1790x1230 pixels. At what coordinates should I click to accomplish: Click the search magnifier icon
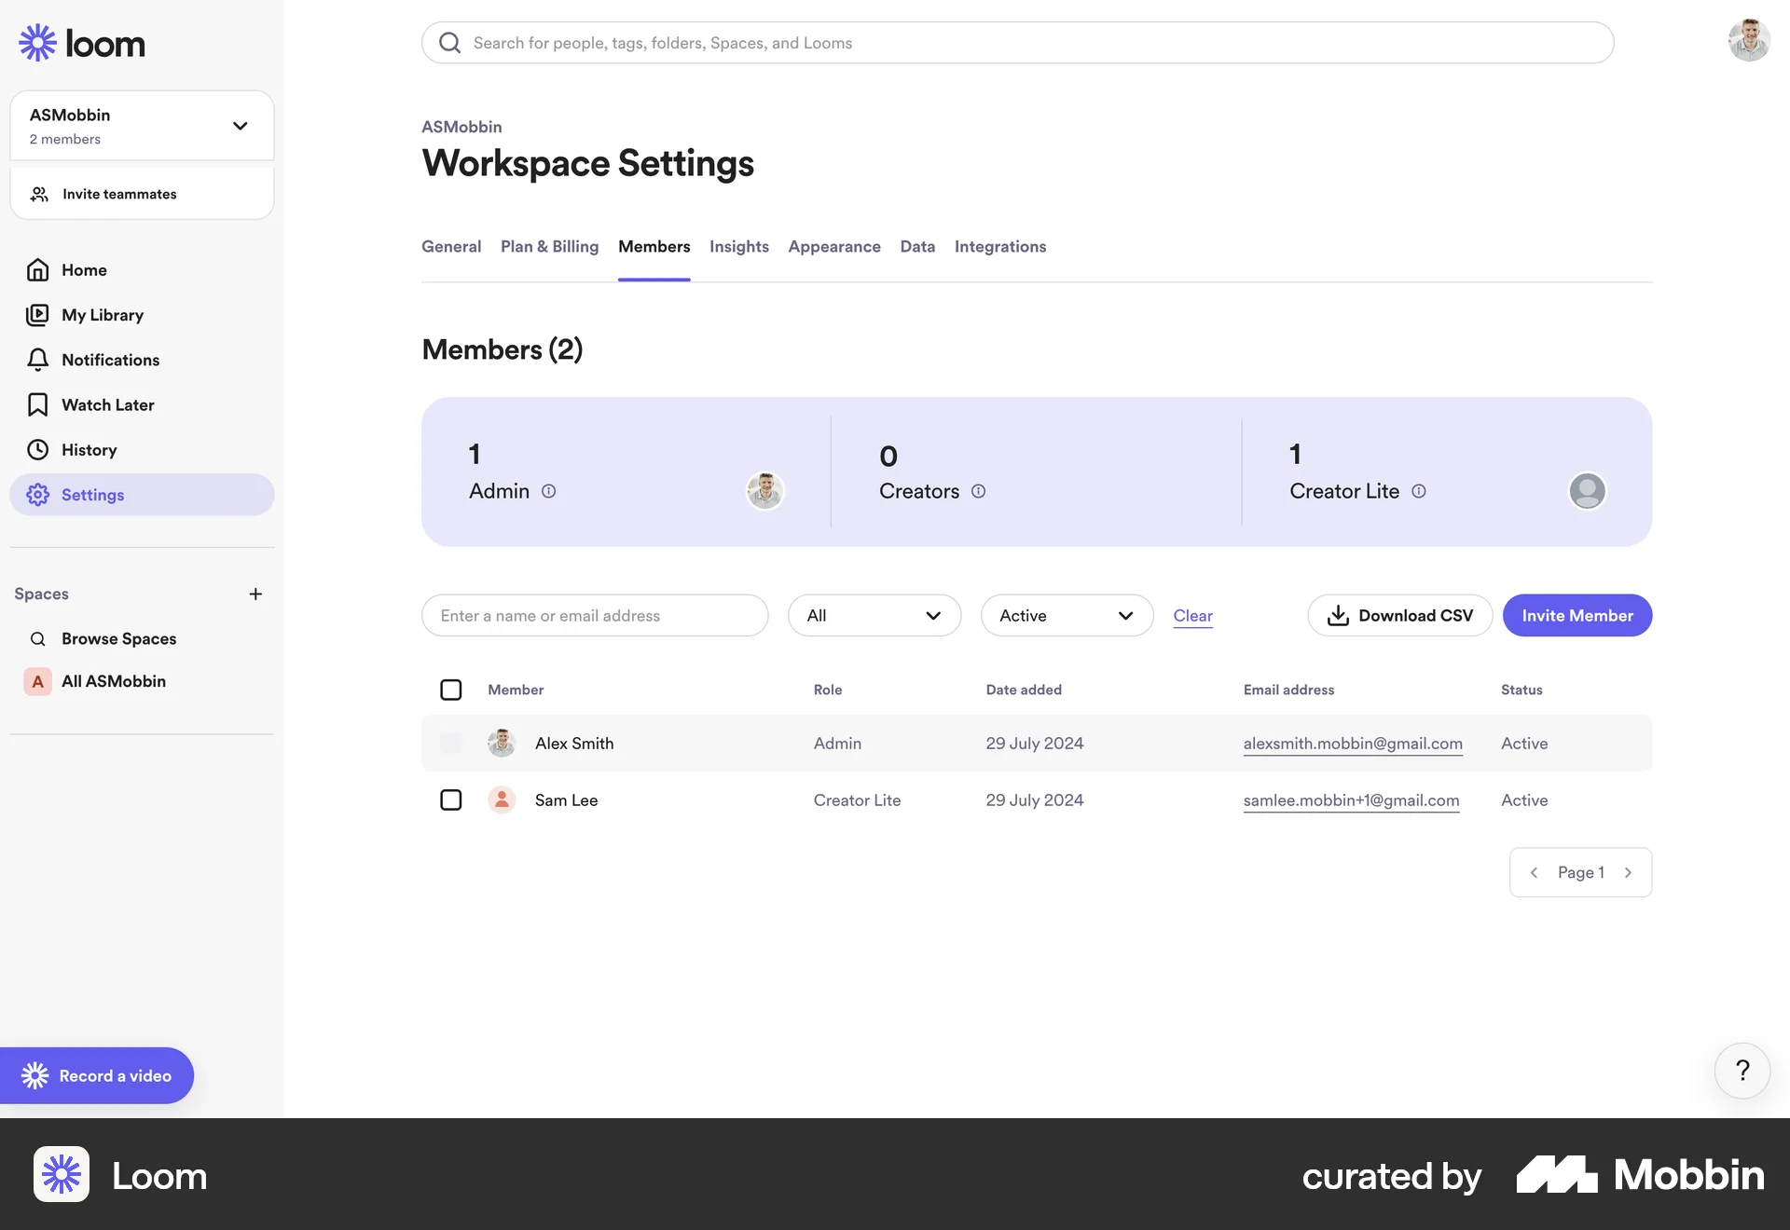tap(448, 42)
